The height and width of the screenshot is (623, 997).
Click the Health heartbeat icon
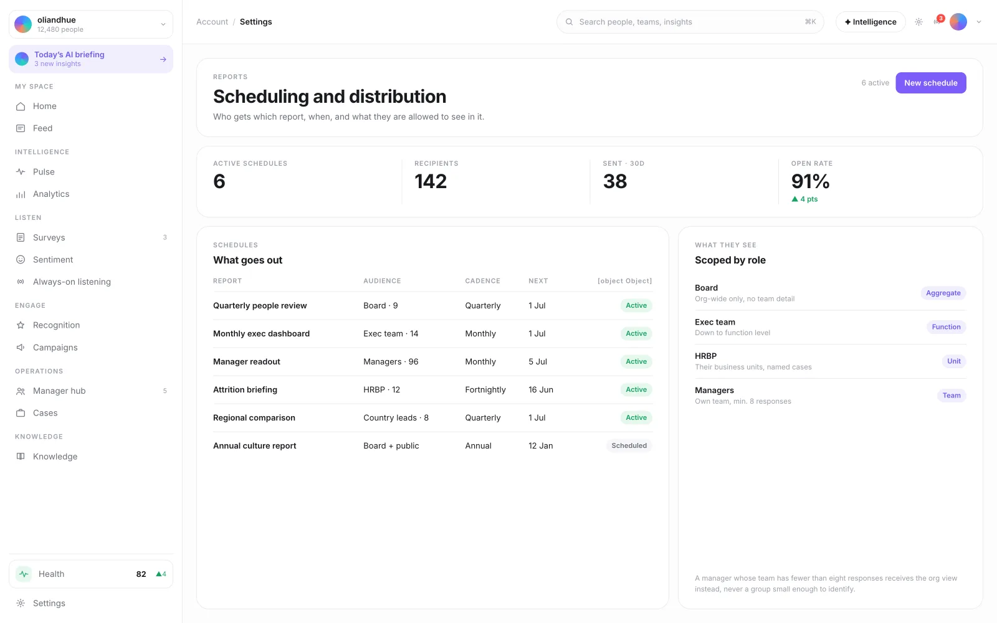(x=24, y=574)
